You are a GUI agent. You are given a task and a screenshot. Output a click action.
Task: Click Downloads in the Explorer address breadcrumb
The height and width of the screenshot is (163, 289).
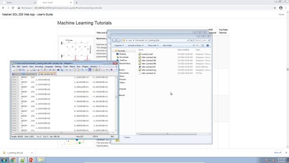click(140, 40)
